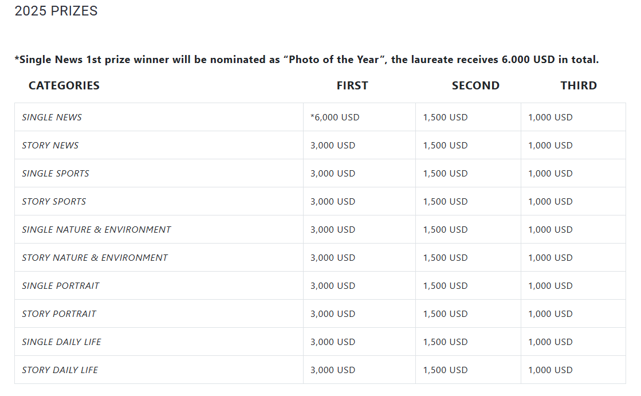The image size is (641, 396).
Task: Click the THIRD column header
Action: [x=579, y=85]
